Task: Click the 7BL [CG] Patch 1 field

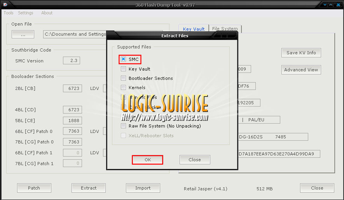Action: coord(72,163)
